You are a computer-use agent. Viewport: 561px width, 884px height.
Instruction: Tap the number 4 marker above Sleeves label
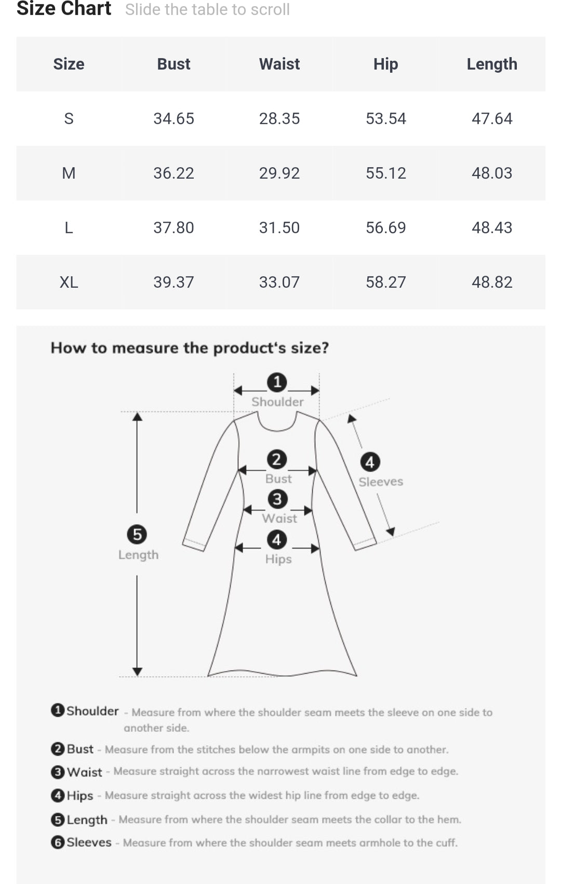click(370, 462)
